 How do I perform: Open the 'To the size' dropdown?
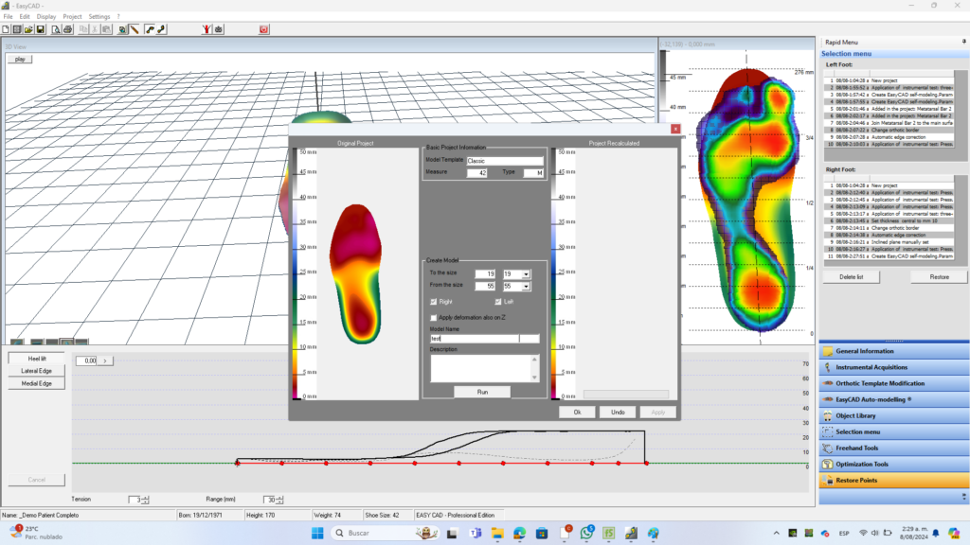526,273
